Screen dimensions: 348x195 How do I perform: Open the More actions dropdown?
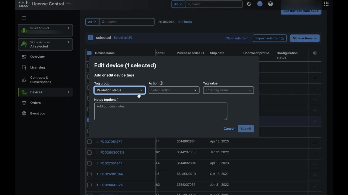[x=305, y=38]
